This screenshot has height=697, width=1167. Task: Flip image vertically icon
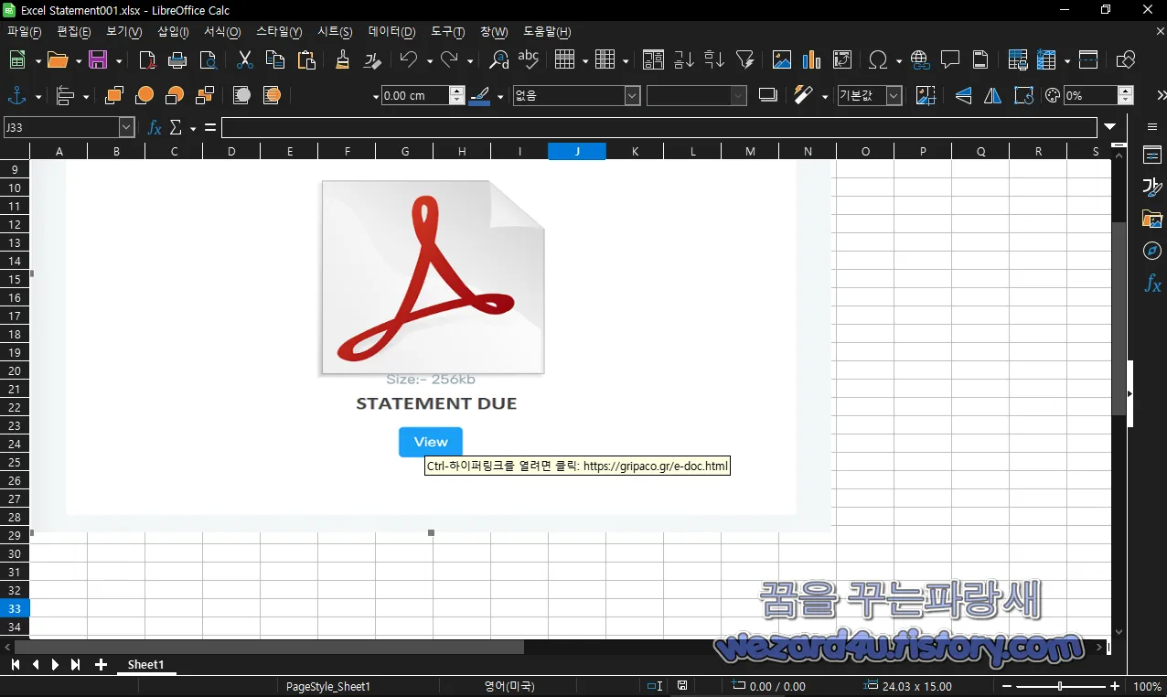click(x=963, y=95)
